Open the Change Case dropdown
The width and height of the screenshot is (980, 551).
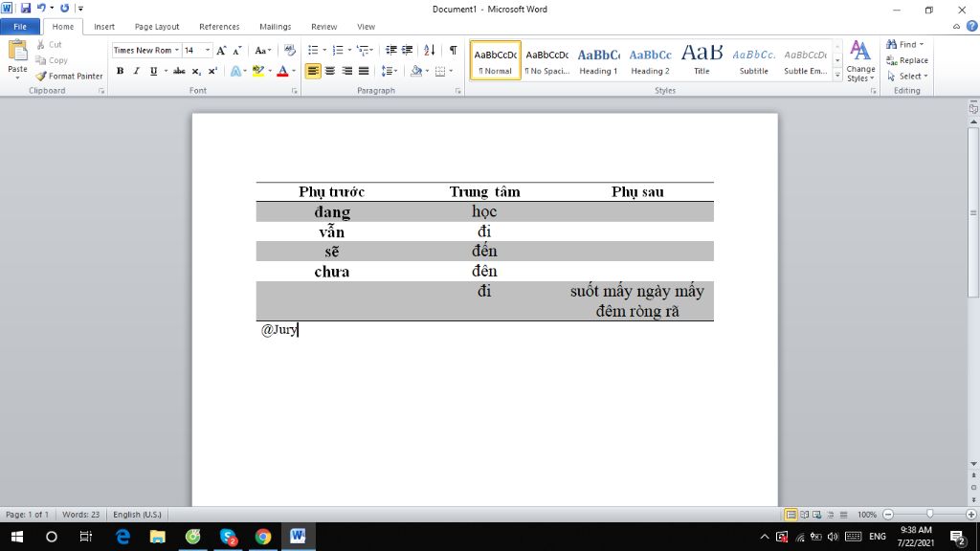pyautogui.click(x=262, y=51)
